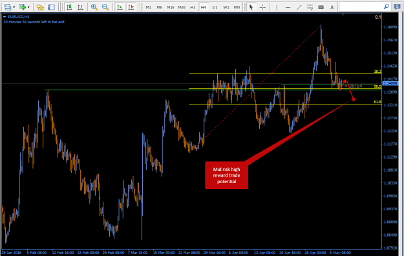Viewport: 404px width, 256px height.
Task: Select the H4 timeframe
Action: [x=204, y=7]
